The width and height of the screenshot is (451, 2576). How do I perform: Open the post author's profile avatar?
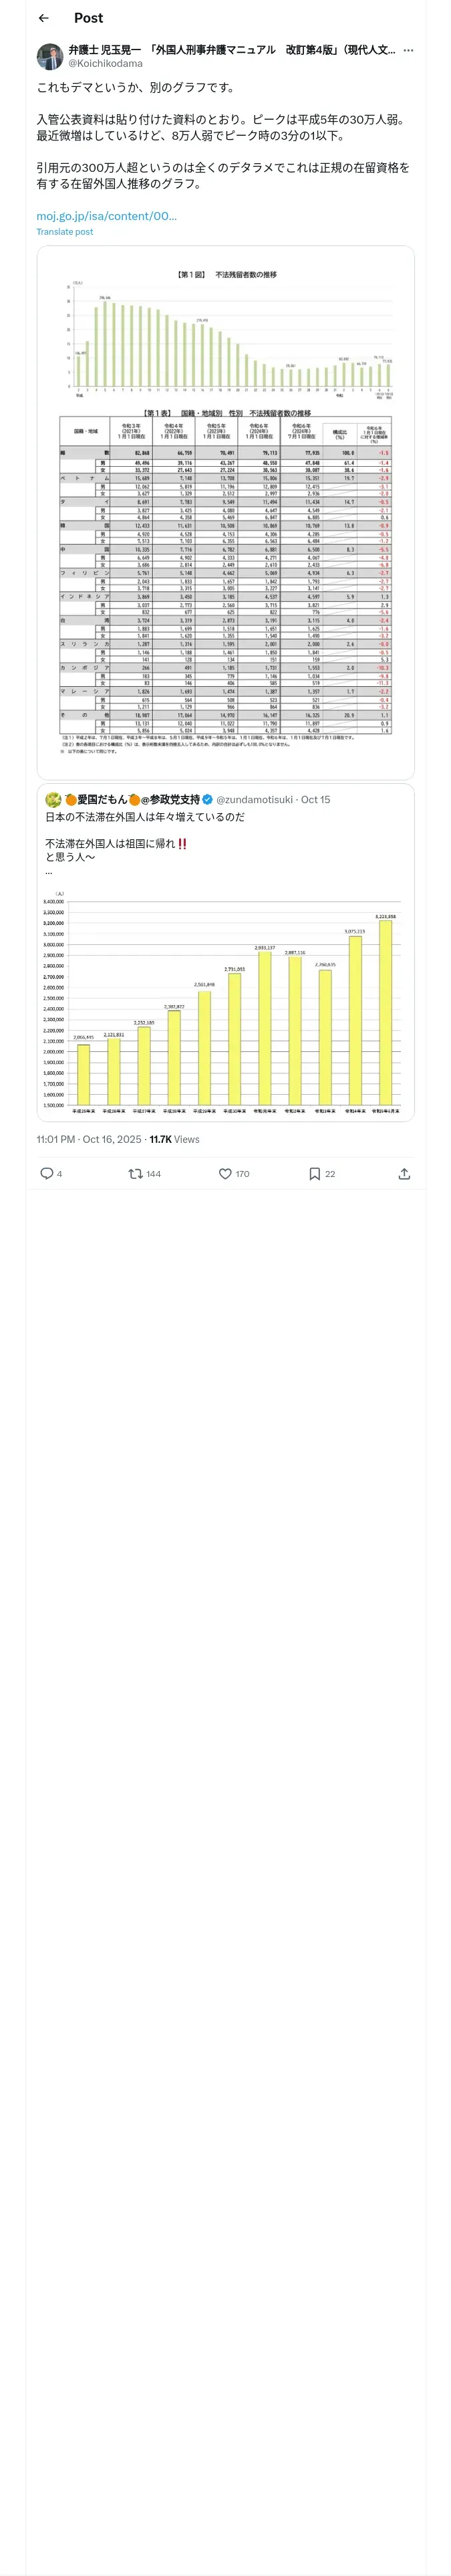(49, 56)
